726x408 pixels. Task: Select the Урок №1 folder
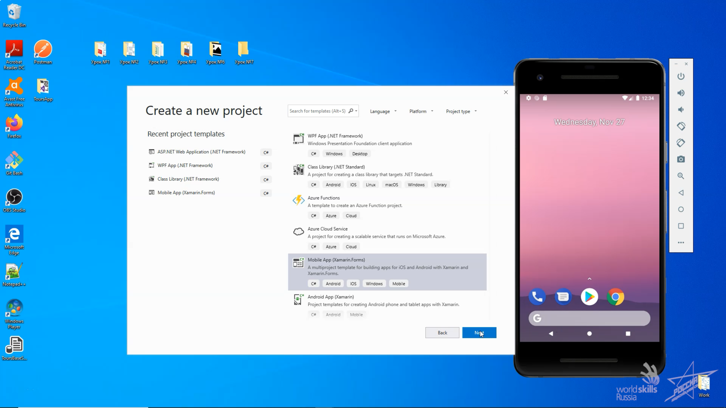(x=100, y=53)
